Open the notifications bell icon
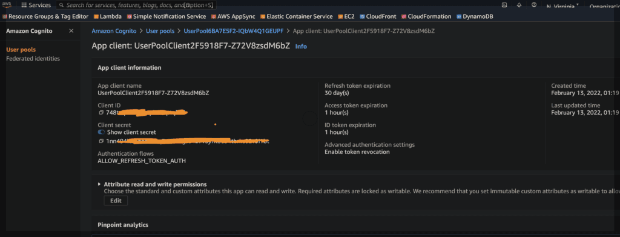Image resolution: width=620 pixels, height=237 pixels. tap(519, 5)
